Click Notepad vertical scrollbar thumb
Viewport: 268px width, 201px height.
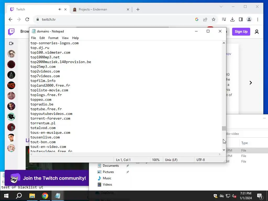point(224,128)
